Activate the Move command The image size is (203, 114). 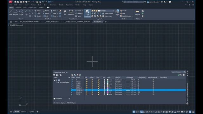pos(37,10)
